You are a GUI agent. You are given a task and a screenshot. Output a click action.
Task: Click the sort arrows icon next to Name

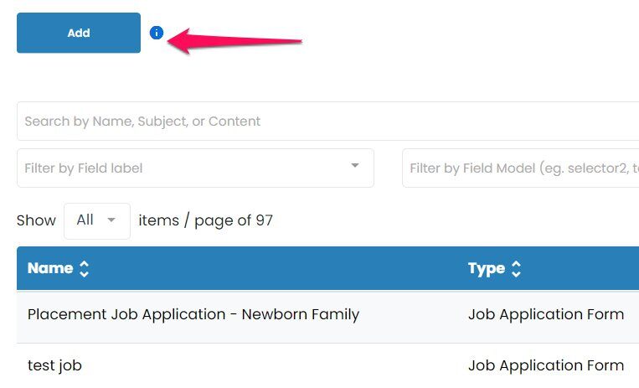tap(84, 268)
